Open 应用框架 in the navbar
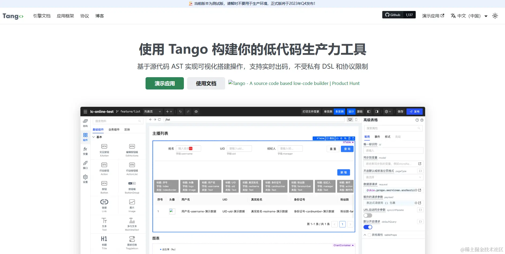Viewport: 505px width, 254px height. (65, 16)
